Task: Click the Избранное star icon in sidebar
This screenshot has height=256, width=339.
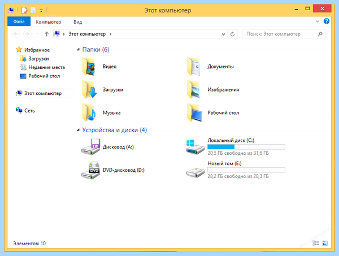Action: pos(19,50)
